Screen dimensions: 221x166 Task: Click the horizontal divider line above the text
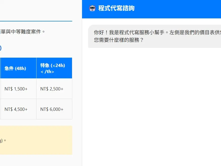(36, 21)
